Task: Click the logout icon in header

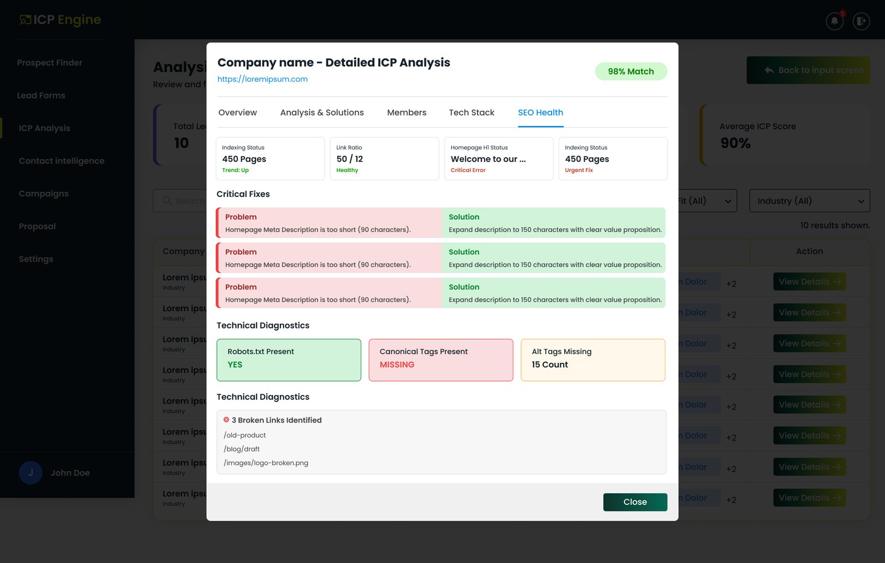Action: pyautogui.click(x=861, y=22)
